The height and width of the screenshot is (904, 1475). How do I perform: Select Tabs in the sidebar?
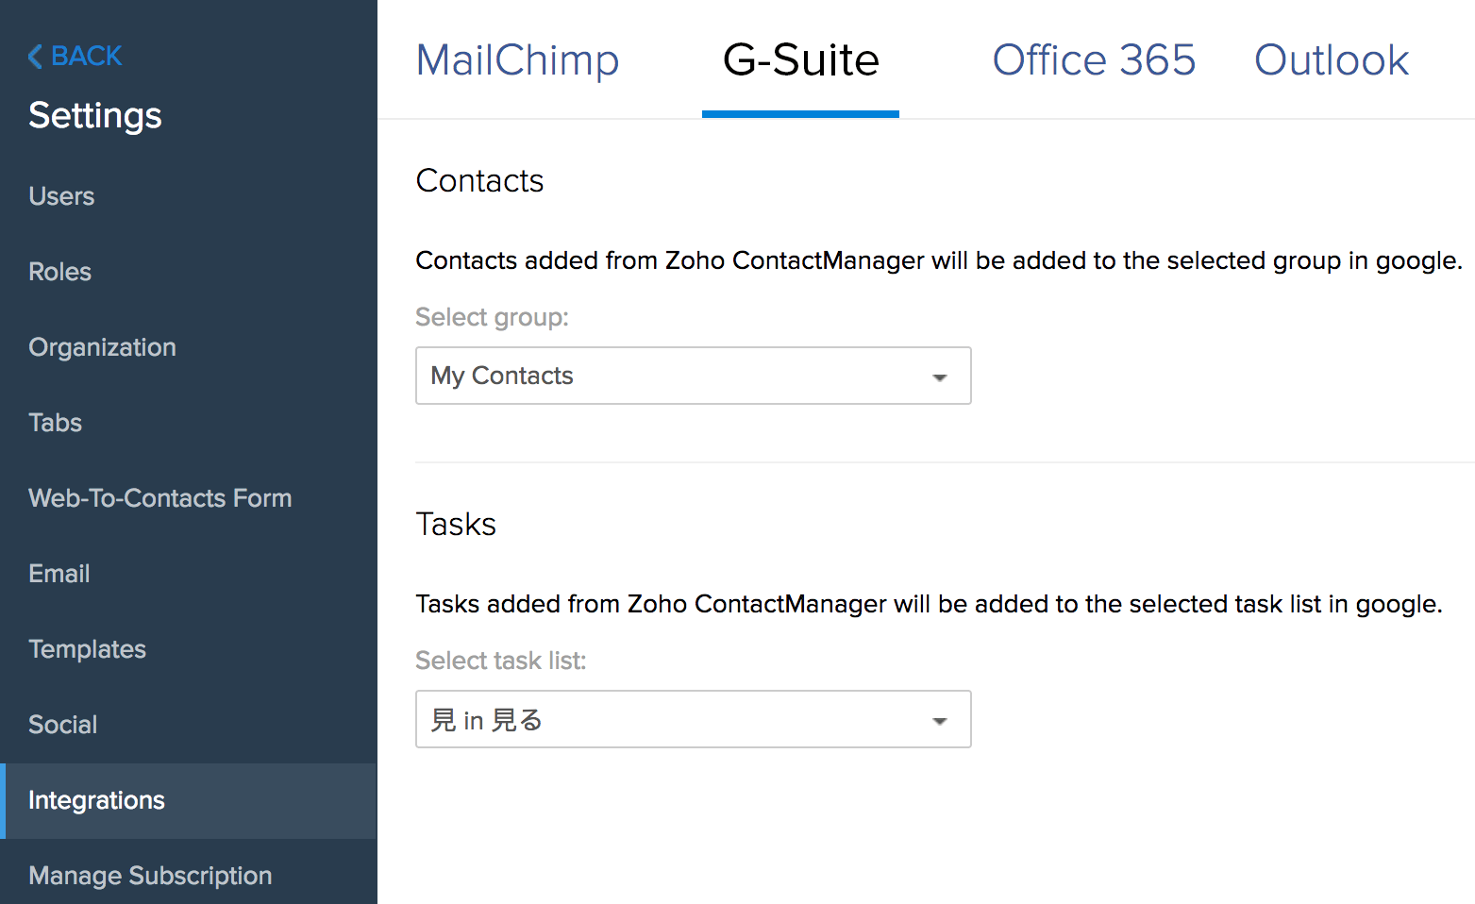click(55, 423)
